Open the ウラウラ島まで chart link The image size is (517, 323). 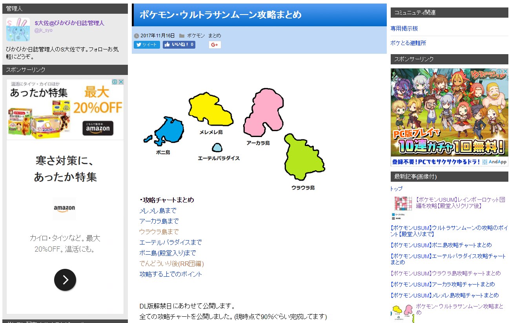pyautogui.click(x=159, y=232)
